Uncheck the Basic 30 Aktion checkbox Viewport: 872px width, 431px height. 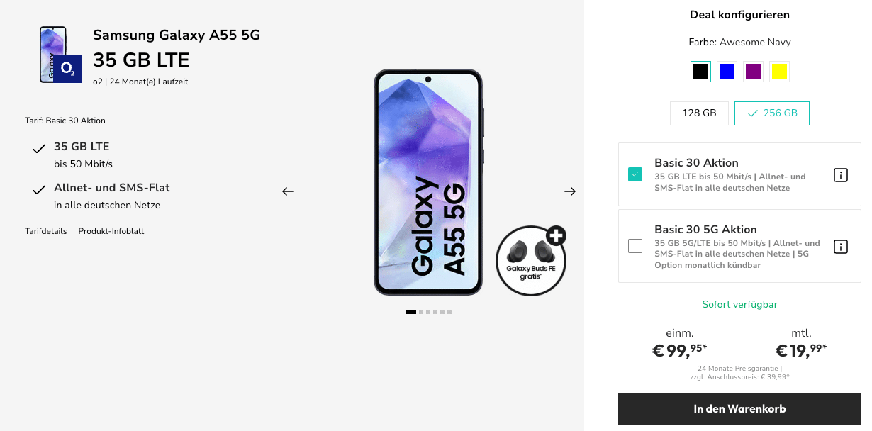click(x=635, y=174)
